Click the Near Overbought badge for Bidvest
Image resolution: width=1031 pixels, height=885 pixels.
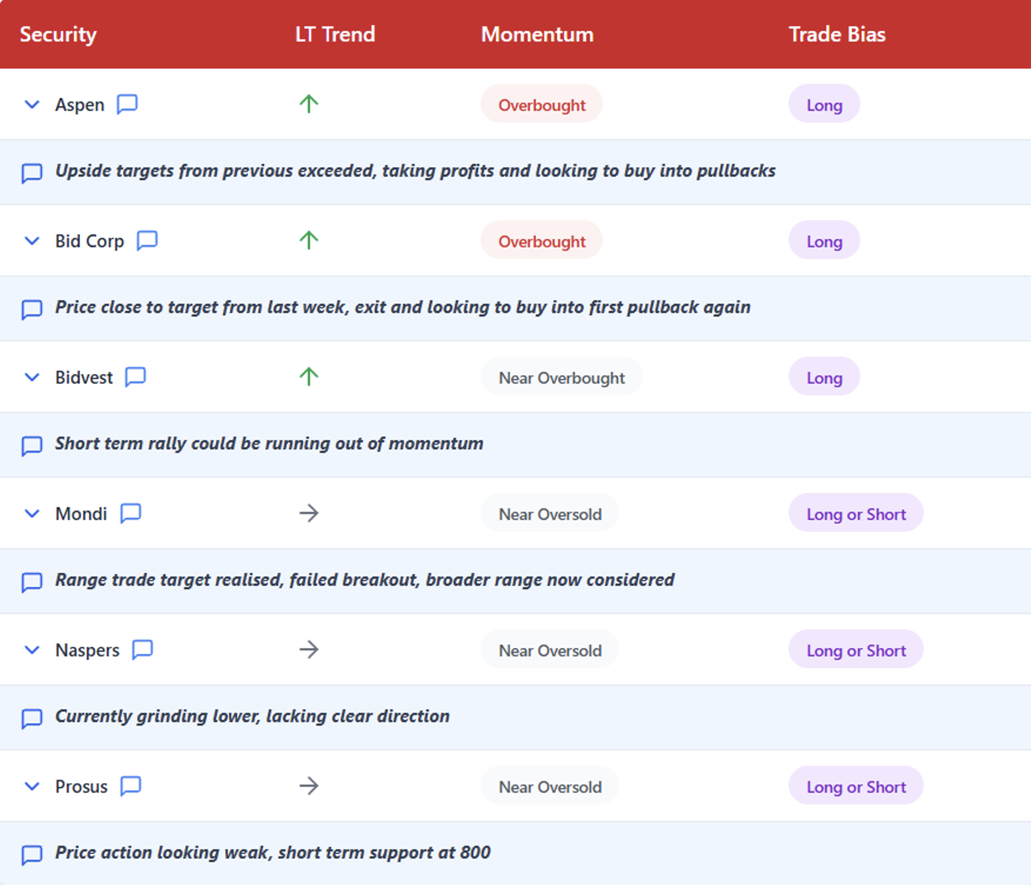coord(561,377)
